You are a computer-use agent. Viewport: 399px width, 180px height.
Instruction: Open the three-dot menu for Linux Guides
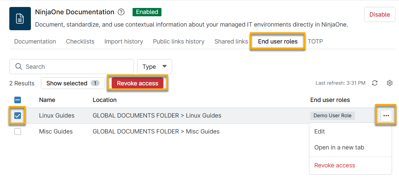386,116
